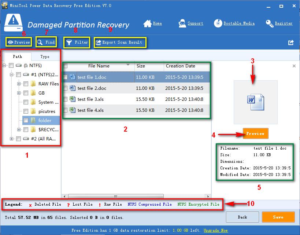Click the Bootable Media disc icon

click(218, 23)
